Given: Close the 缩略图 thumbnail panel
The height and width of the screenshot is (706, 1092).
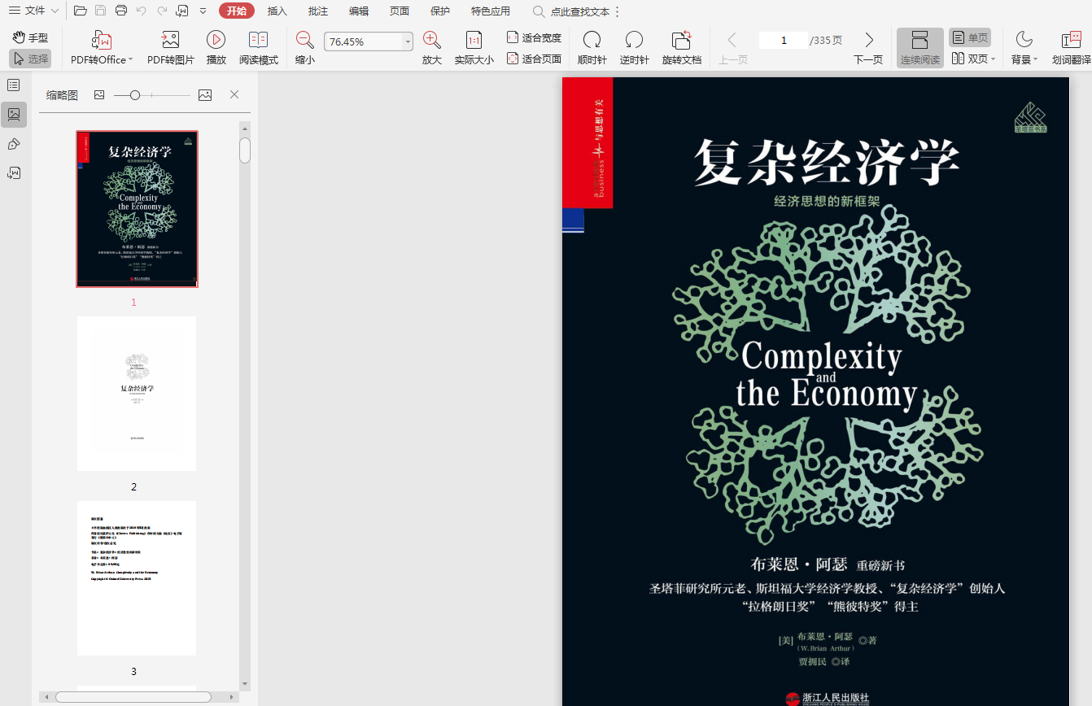Looking at the screenshot, I should (x=234, y=95).
